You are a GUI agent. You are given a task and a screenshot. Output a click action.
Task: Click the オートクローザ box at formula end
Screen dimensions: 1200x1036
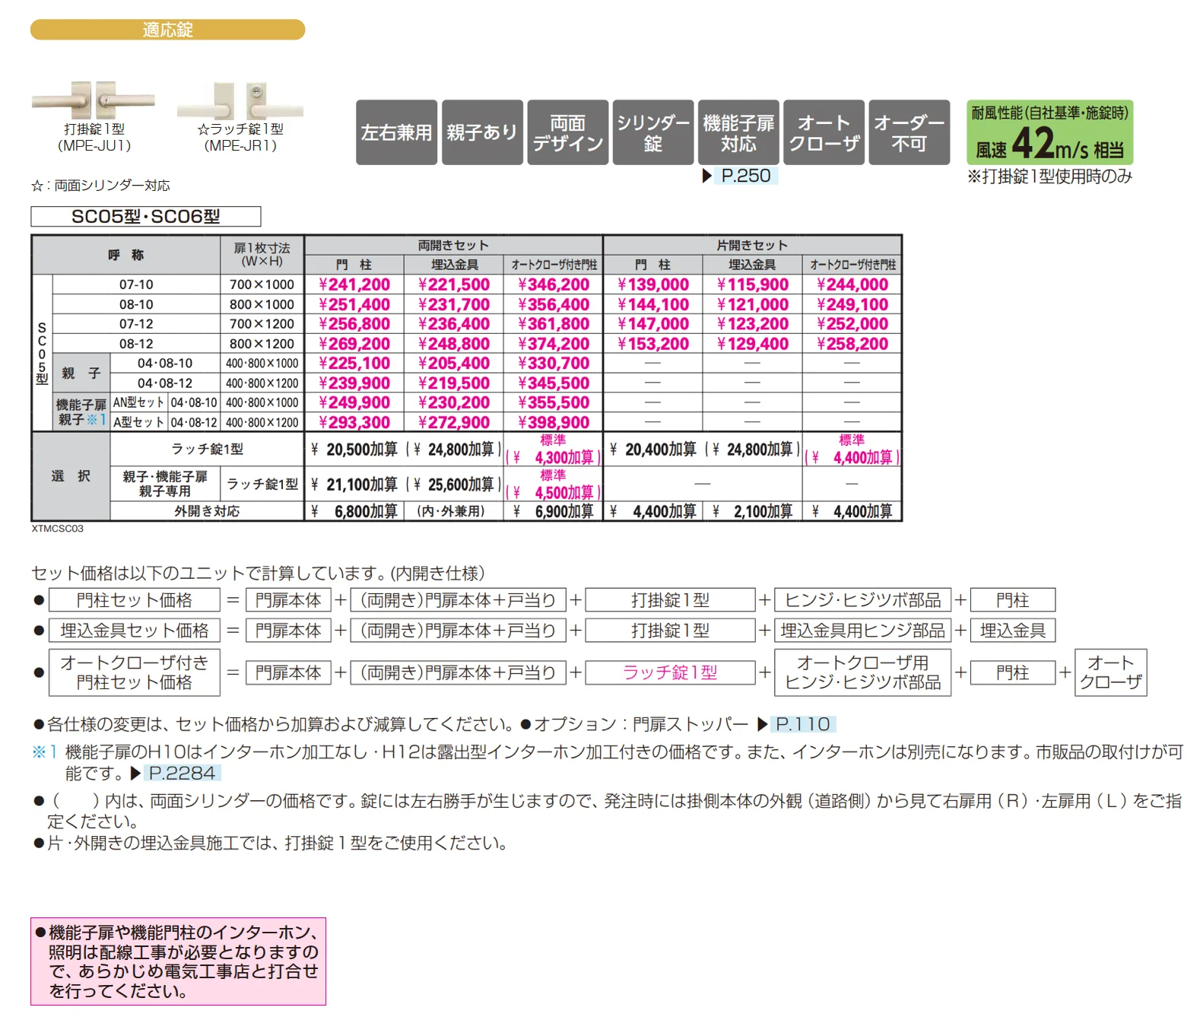pos(1110,672)
